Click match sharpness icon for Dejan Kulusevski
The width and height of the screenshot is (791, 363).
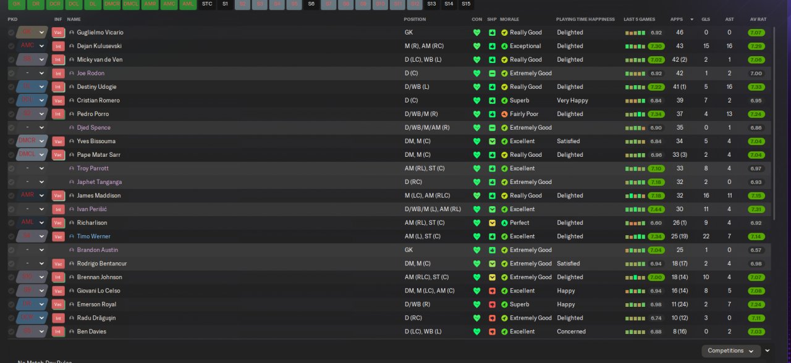[x=492, y=46]
